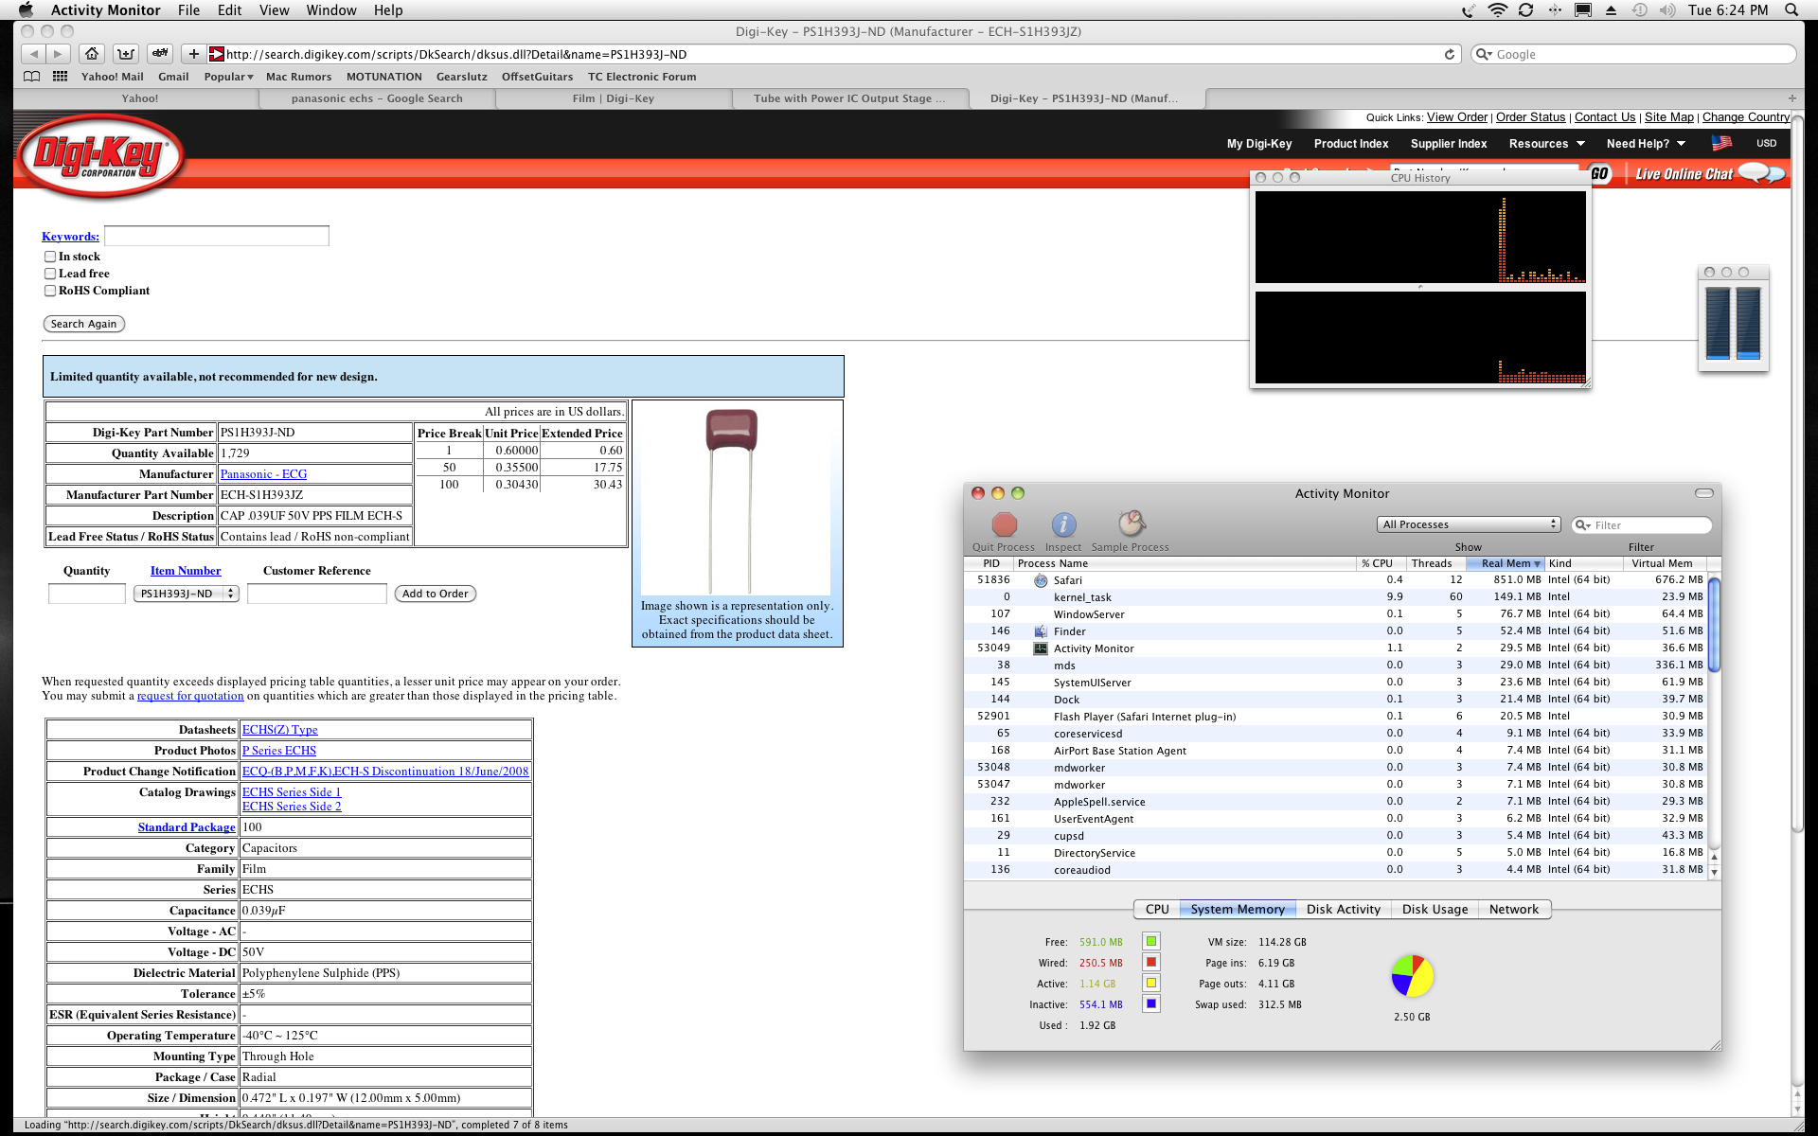Switch to the CPU tab
The image size is (1818, 1136).
[x=1157, y=909]
